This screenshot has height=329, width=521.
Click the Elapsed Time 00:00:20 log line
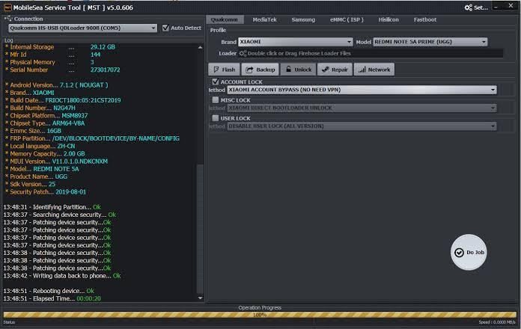pyautogui.click(x=52, y=298)
